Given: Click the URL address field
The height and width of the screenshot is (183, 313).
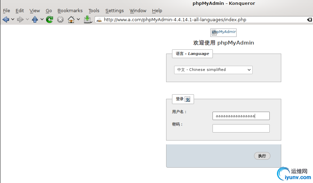Looking at the screenshot, I should pos(204,20).
